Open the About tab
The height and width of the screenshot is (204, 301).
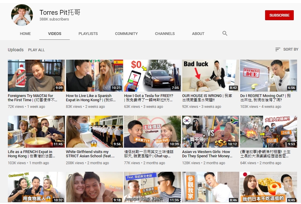pos(198,34)
